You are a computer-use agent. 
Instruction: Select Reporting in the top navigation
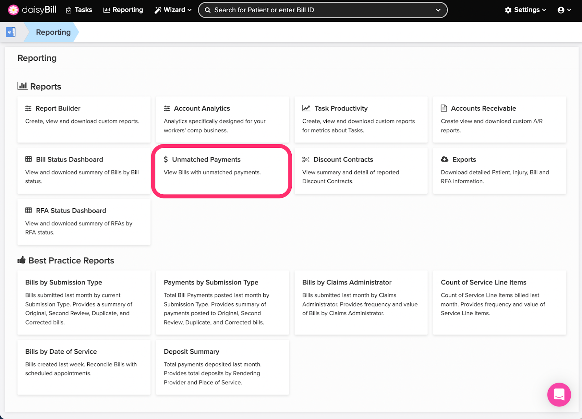(123, 10)
